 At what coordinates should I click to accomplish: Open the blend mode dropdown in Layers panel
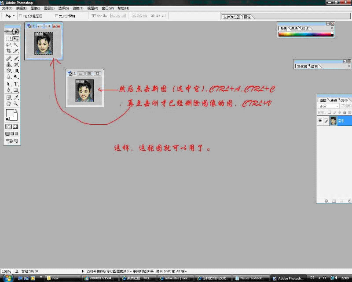[x=328, y=106]
